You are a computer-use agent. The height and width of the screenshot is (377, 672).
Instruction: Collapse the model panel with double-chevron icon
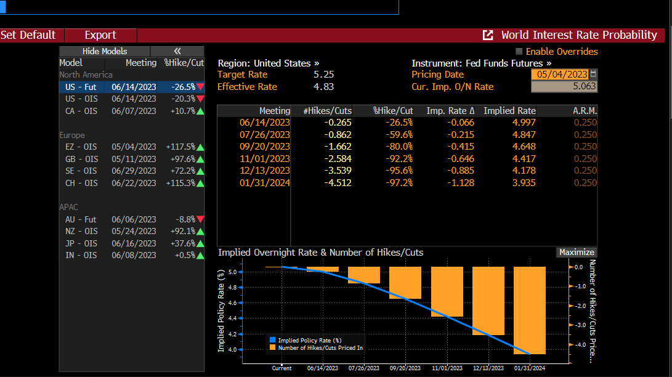pyautogui.click(x=177, y=51)
